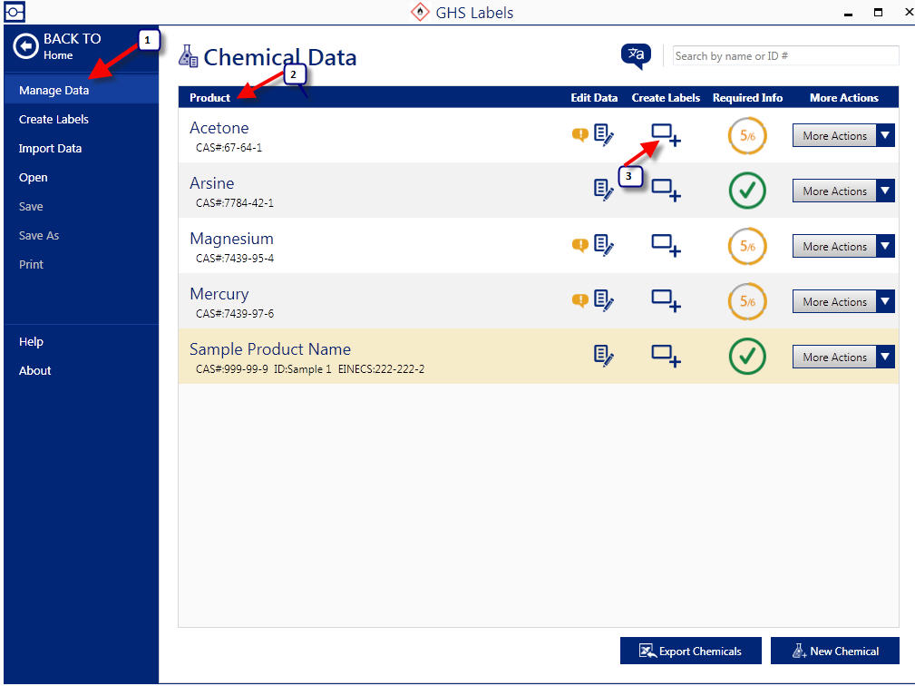Open the Edit Data editor for Acetone
This screenshot has width=915, height=686.
(603, 135)
